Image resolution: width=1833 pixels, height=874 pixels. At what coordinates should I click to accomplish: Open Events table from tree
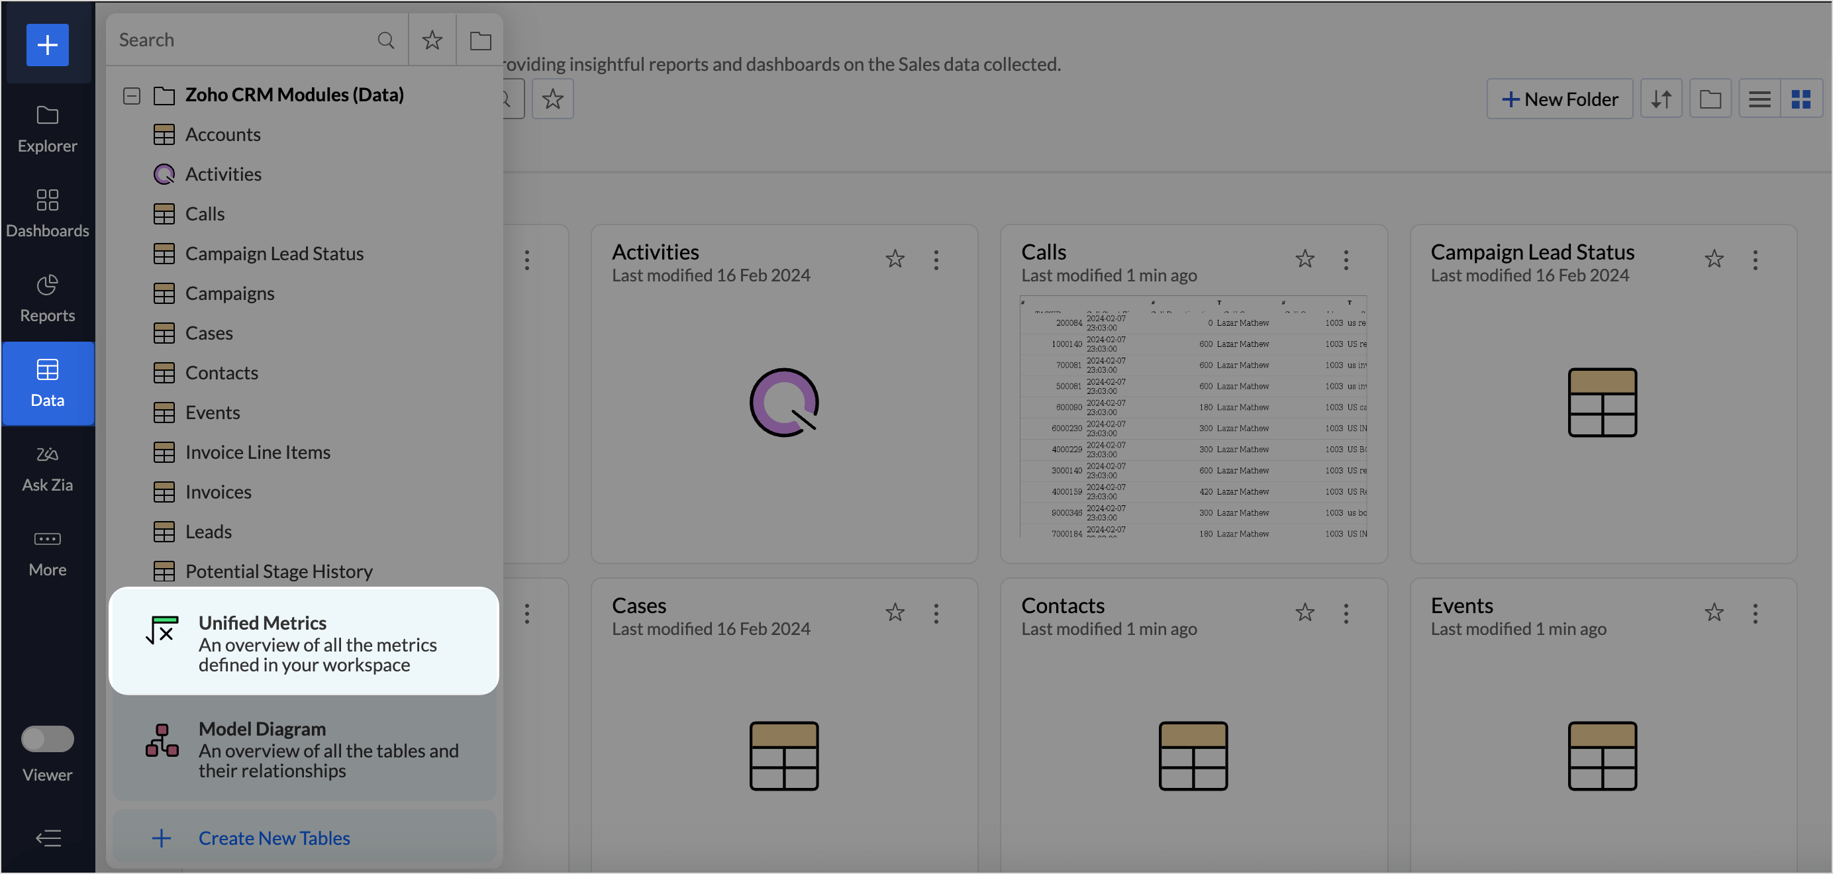212,413
